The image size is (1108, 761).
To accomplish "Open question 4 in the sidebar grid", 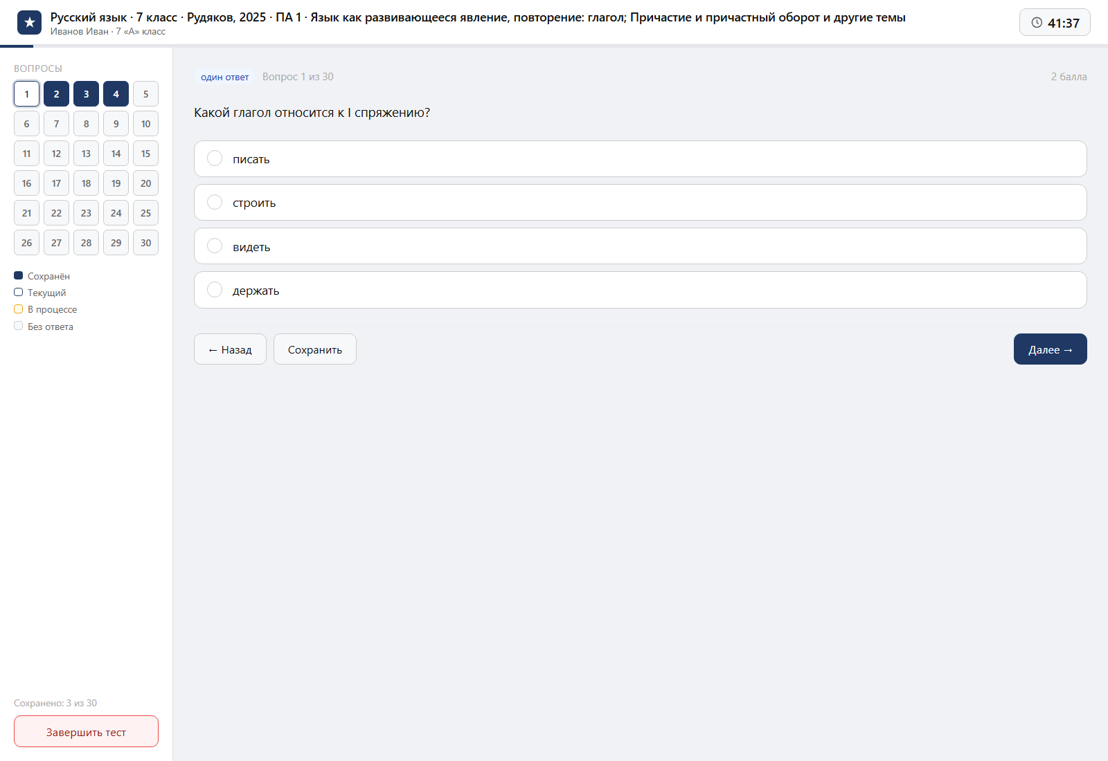I will pyautogui.click(x=116, y=94).
